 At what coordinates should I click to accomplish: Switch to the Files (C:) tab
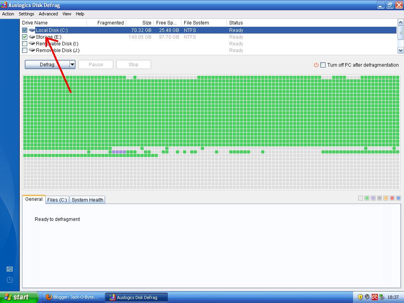pos(57,200)
